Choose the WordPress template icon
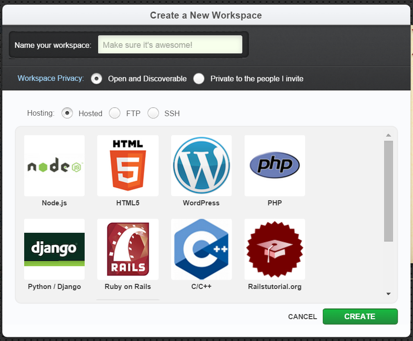 (201, 166)
